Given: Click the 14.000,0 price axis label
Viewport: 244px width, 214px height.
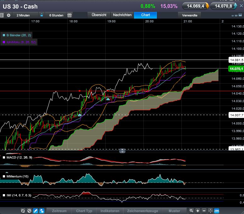Looking at the screenshot, I should coord(238,123).
